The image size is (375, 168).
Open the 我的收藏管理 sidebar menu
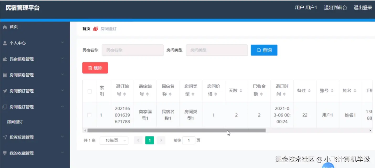coord(35,153)
